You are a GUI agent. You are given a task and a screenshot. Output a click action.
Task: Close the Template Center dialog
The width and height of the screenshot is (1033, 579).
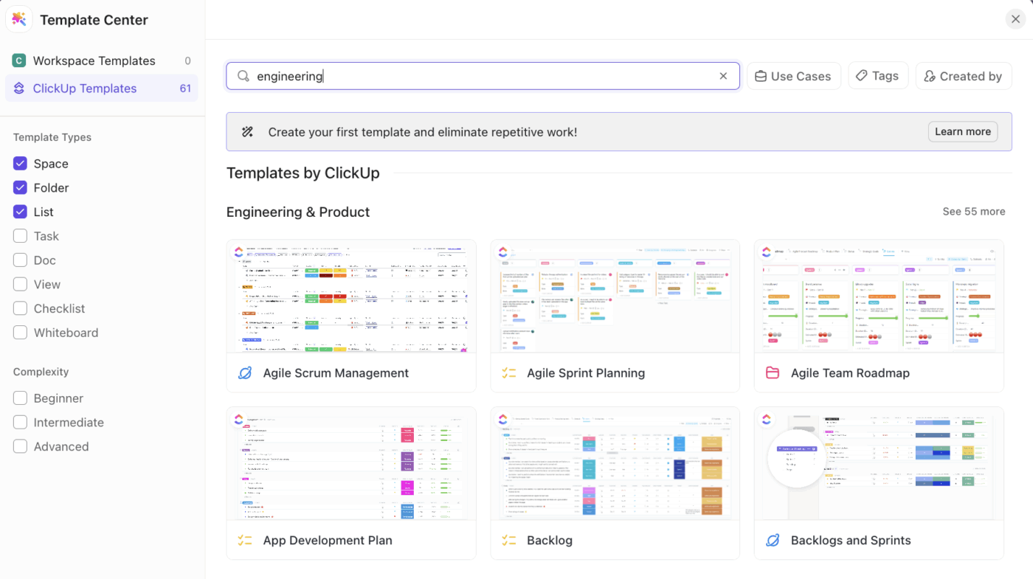pos(1016,19)
